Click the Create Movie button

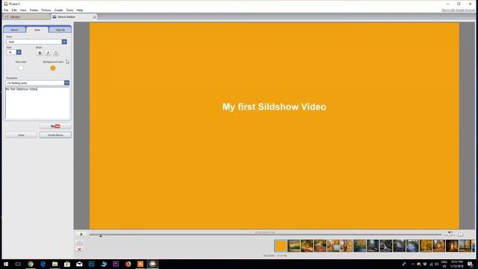click(55, 135)
